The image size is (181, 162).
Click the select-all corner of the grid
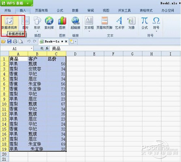tap(4, 54)
